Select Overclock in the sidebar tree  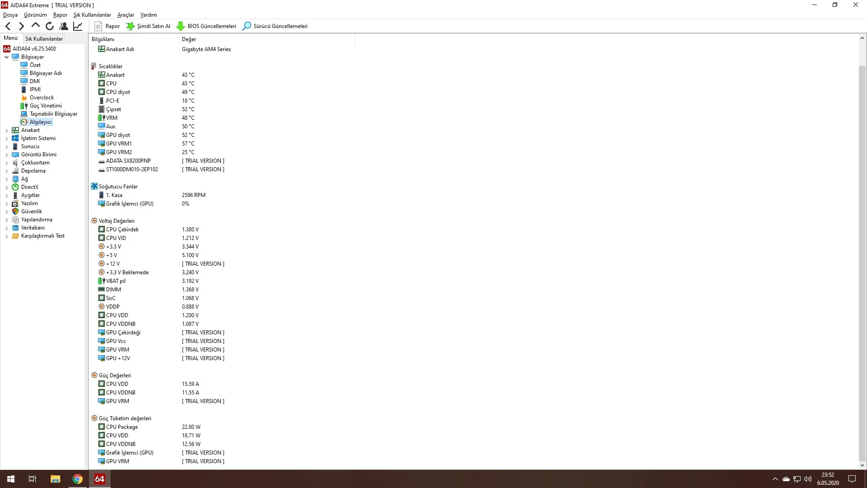(42, 98)
